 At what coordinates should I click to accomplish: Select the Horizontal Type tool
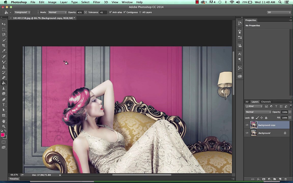coord(4,105)
